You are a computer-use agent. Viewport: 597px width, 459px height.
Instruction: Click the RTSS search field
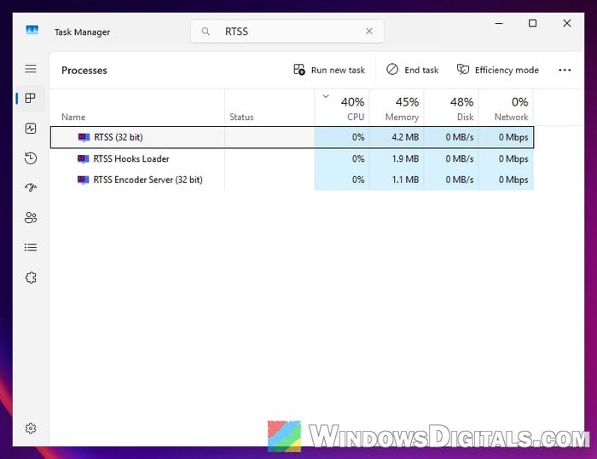click(x=287, y=32)
